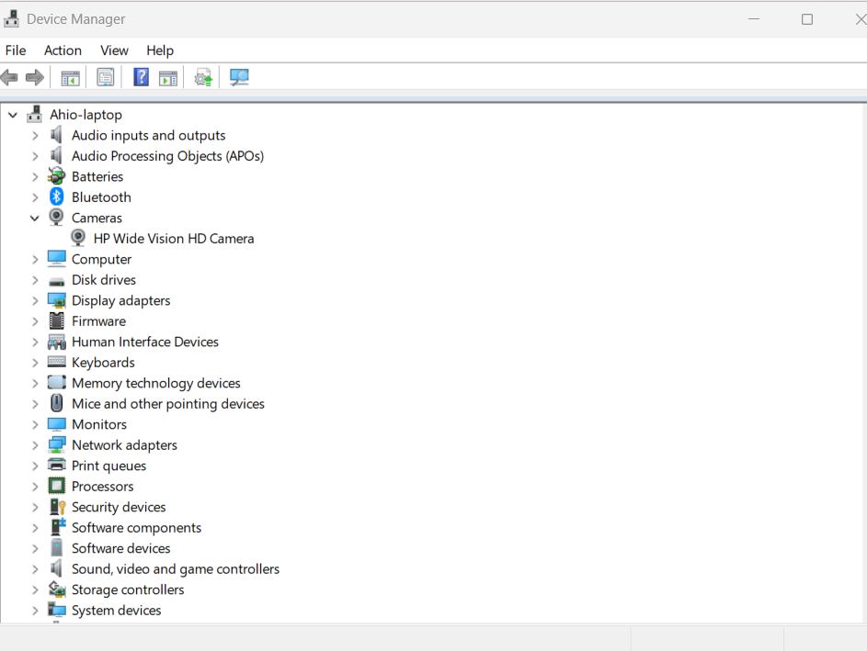Select the Print queues label
Screen dimensions: 867x651
pyautogui.click(x=108, y=466)
